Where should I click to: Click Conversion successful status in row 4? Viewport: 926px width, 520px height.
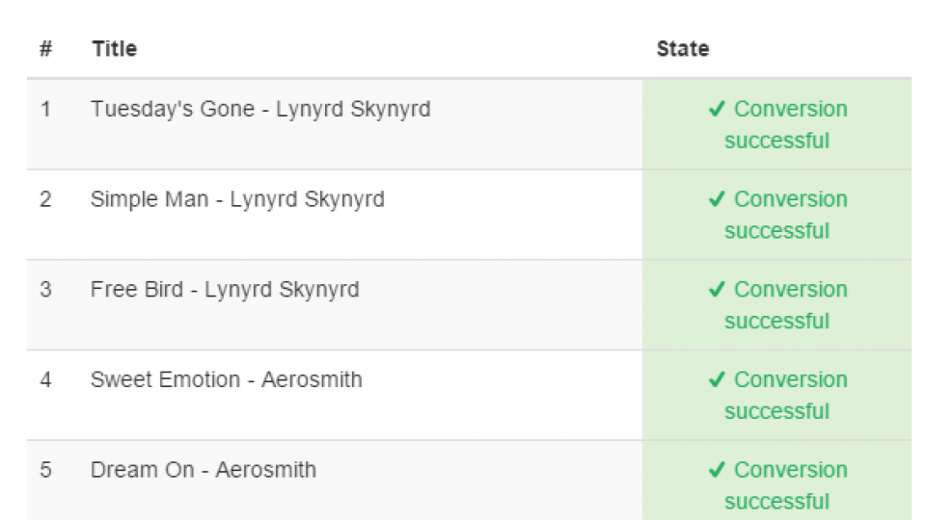(777, 396)
